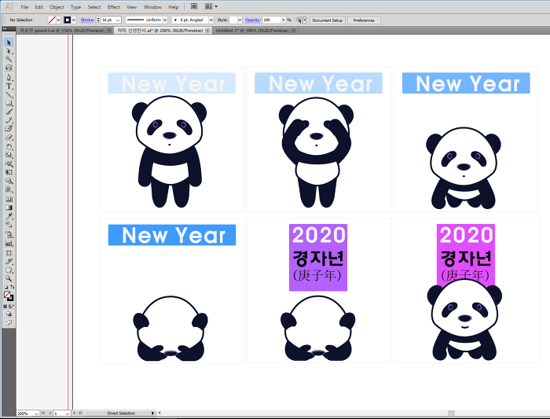
Task: Open the Preferences button
Action: pyautogui.click(x=364, y=20)
